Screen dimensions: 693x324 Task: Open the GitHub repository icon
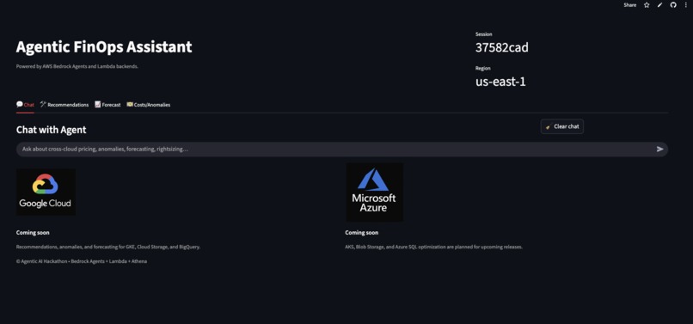[x=673, y=5]
